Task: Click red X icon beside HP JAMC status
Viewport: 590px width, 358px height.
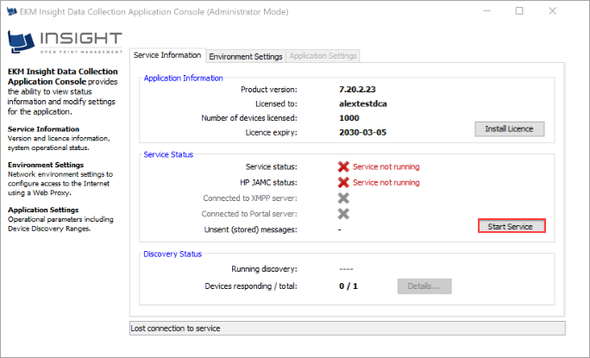Action: click(343, 182)
